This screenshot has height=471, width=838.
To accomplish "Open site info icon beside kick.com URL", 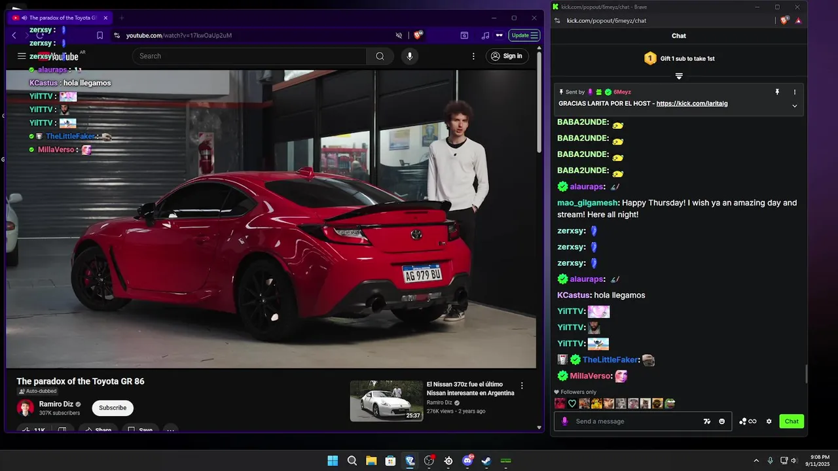I will pyautogui.click(x=557, y=20).
